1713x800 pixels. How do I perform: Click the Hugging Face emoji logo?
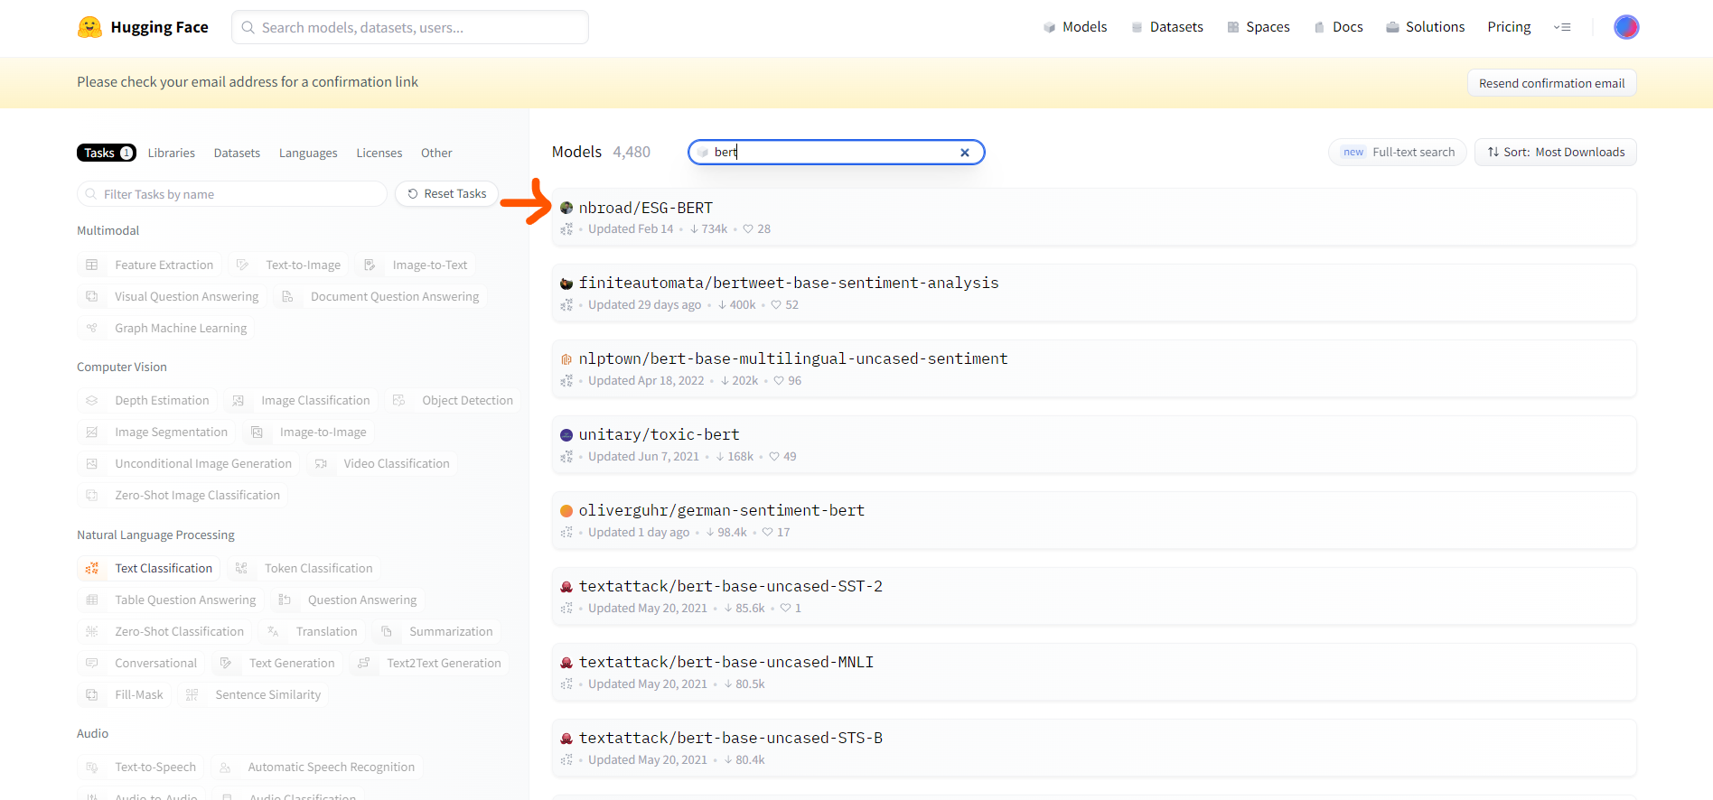coord(89,27)
